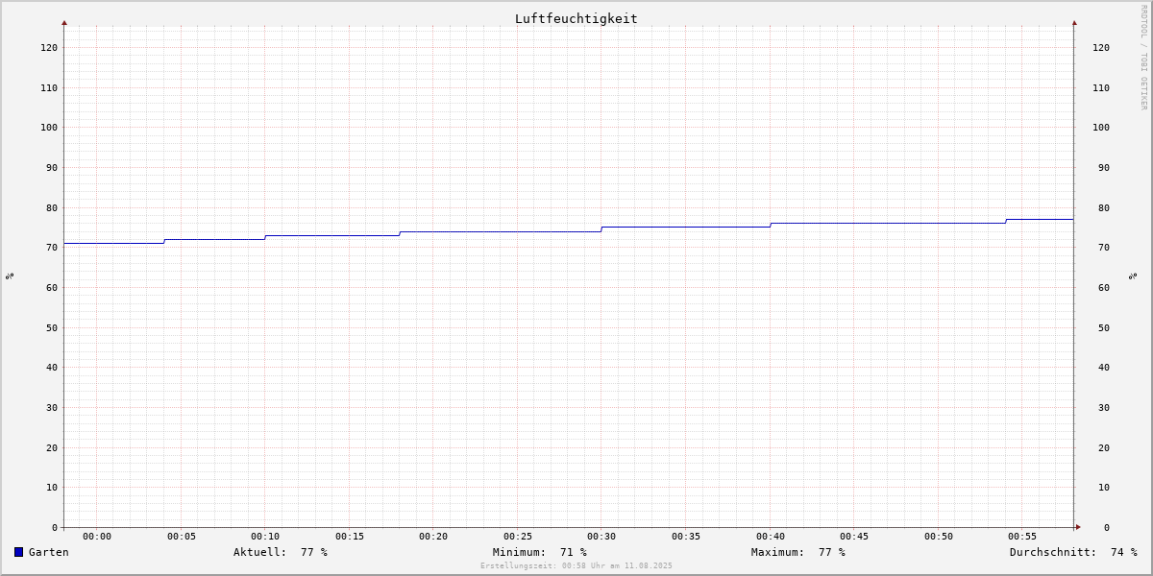Click the 120 label on left axis
Screen dimensions: 1153x576
pos(49,47)
